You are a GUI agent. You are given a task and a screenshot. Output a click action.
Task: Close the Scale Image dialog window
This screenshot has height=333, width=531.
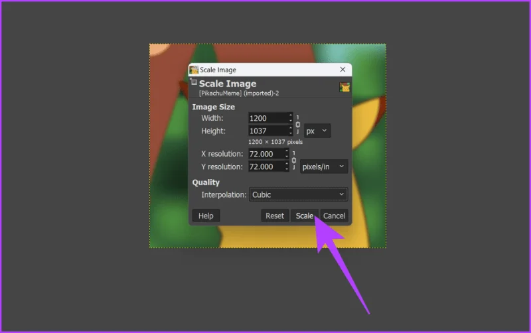pos(342,70)
